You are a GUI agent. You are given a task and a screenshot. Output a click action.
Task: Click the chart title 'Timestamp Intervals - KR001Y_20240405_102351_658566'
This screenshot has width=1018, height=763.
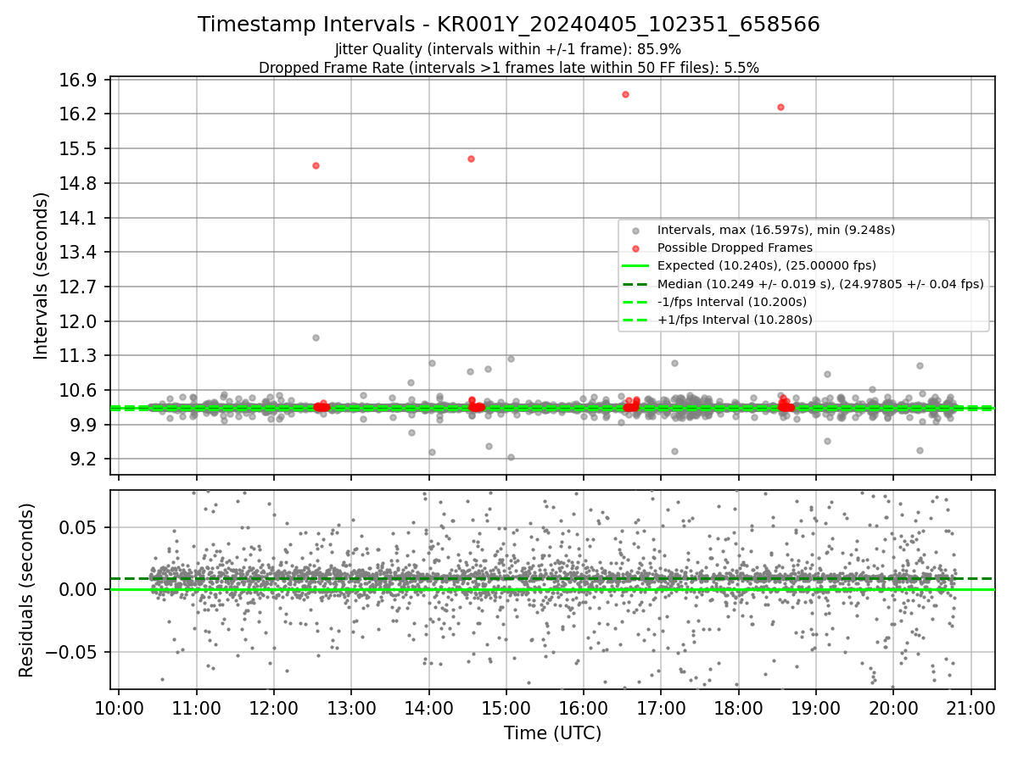point(509,25)
